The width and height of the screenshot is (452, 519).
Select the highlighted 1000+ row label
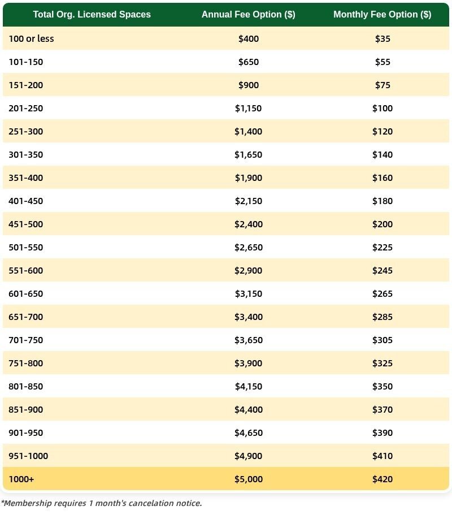(21, 479)
